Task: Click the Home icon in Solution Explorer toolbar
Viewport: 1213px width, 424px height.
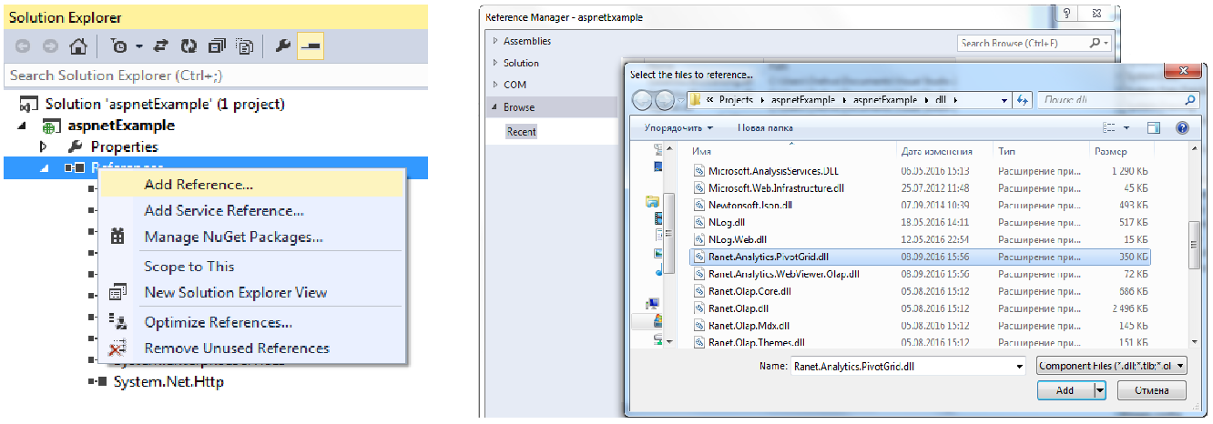Action: coord(78,46)
